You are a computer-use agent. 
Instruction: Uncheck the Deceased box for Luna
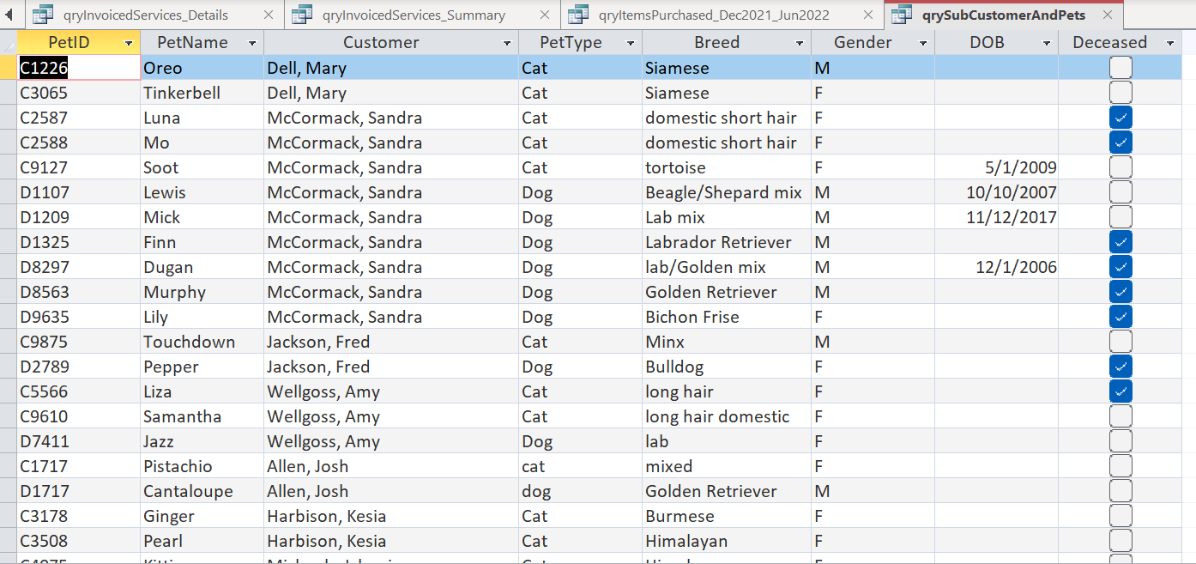click(x=1120, y=118)
